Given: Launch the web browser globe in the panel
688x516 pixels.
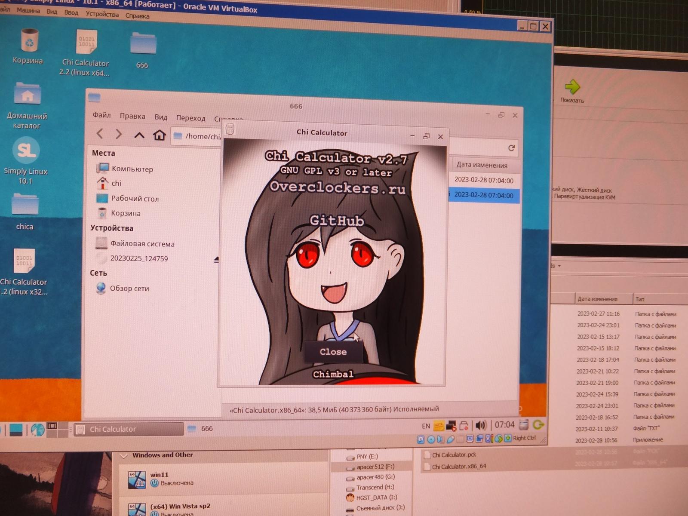Looking at the screenshot, I should (37, 430).
